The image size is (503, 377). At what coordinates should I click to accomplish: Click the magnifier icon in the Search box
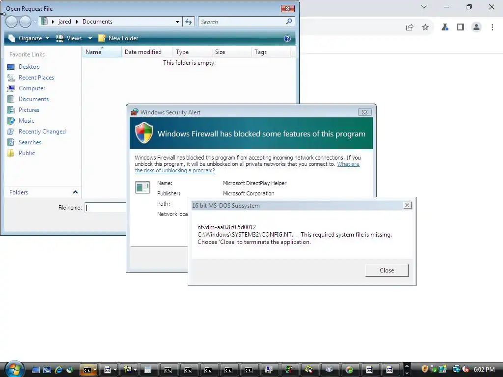point(289,22)
